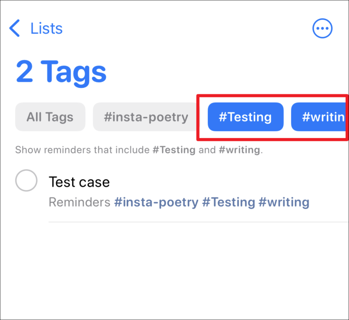
Task: Tap #Testing tag under Test case
Action: pyautogui.click(x=229, y=202)
